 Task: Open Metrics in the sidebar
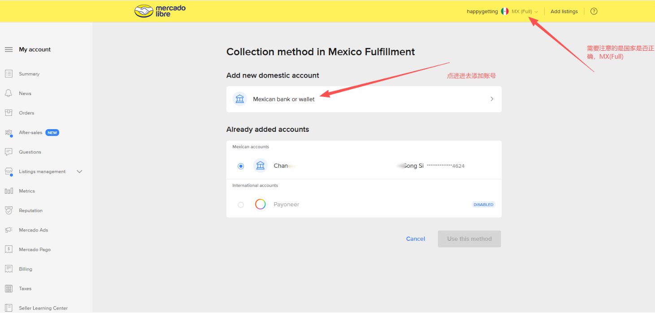click(x=26, y=191)
